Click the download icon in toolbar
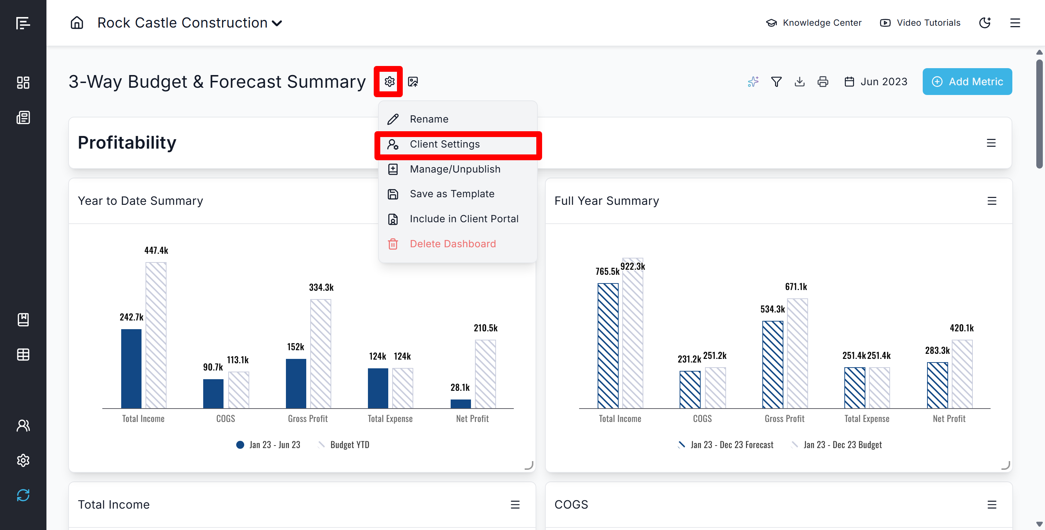The image size is (1045, 530). 799,82
